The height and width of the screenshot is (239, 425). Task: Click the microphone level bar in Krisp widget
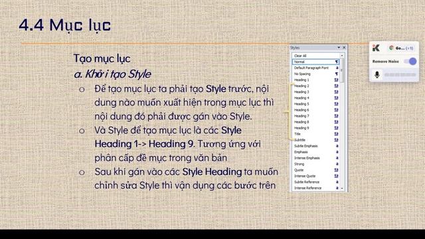[400, 74]
